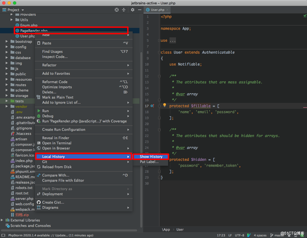Image resolution: width=307 pixels, height=238 pixels.
Task: Click the Deployment arrows icon
Action: click(39, 194)
